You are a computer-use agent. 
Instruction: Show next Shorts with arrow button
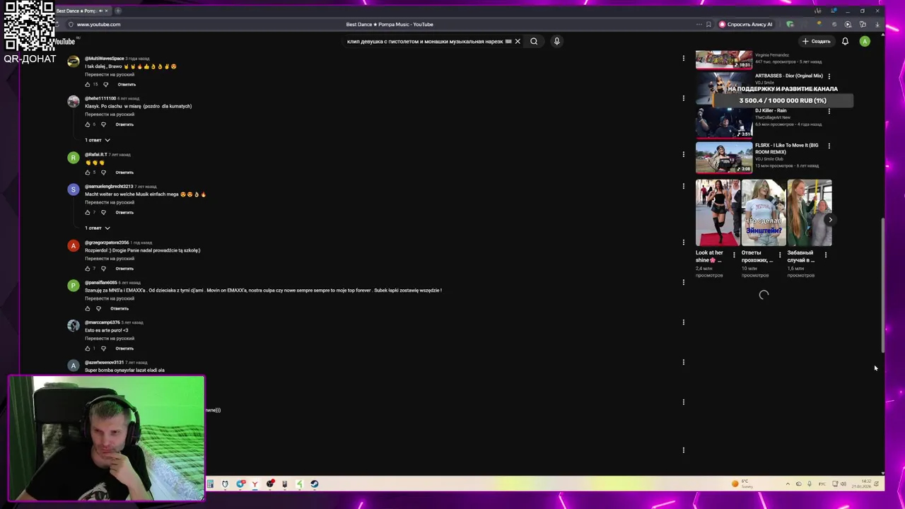tap(830, 220)
